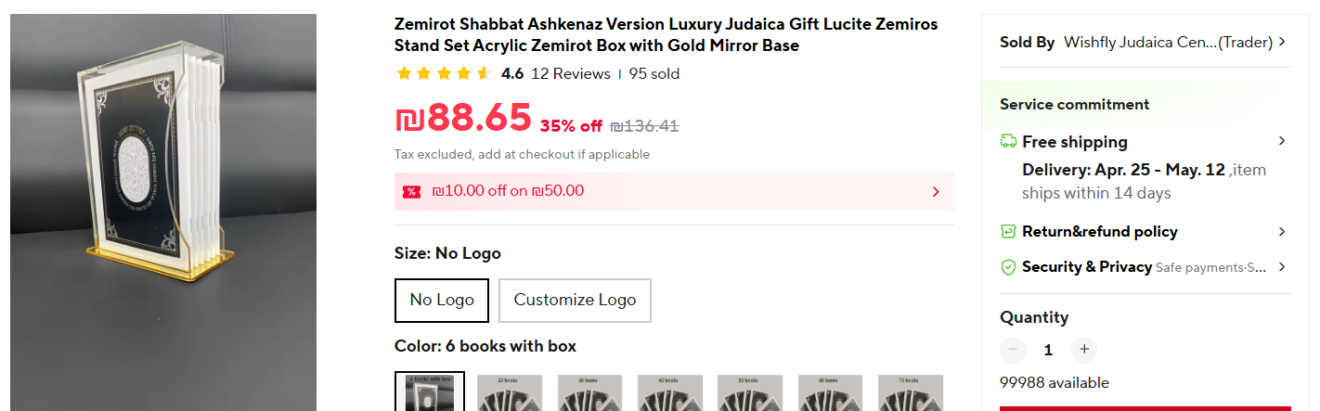Decrease quantity with the minus button
This screenshot has width=1320, height=411.
[x=1013, y=350]
